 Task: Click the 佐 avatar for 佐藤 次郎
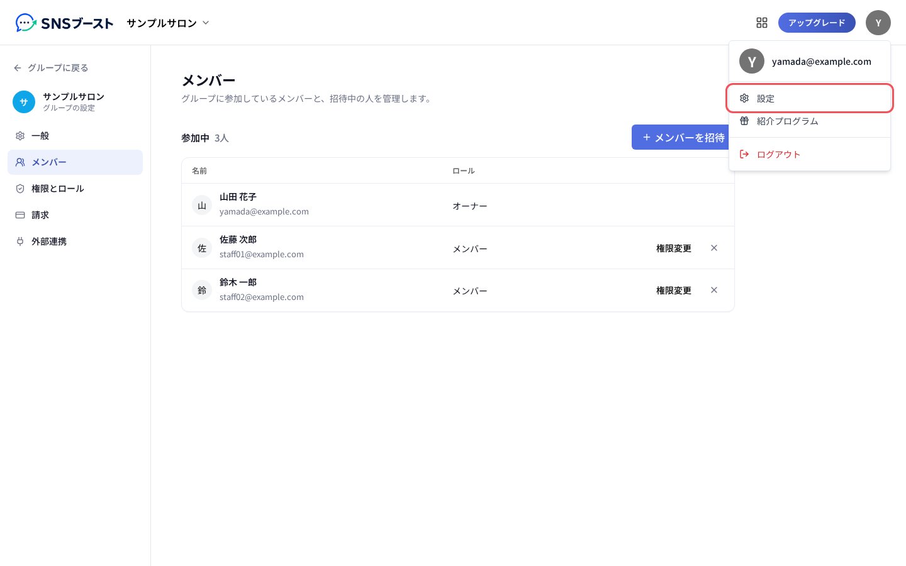[202, 248]
